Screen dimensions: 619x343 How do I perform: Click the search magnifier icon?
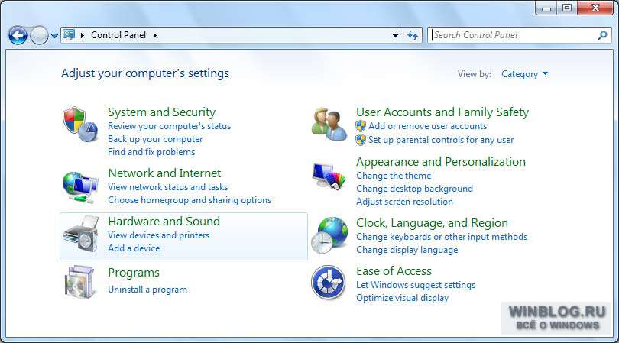(x=602, y=36)
